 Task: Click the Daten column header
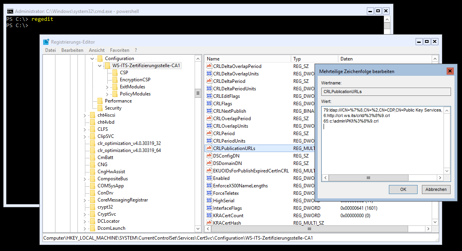[x=385, y=59]
